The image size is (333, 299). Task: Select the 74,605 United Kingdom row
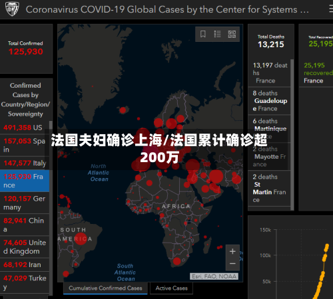25,247
